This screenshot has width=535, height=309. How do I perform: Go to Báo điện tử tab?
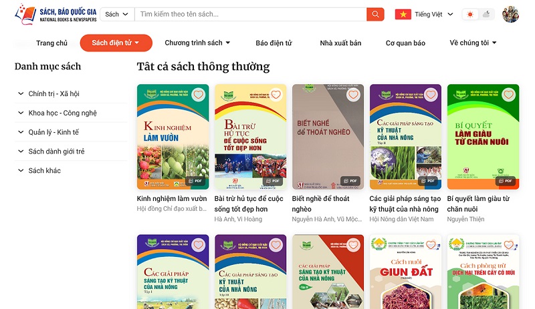point(274,43)
